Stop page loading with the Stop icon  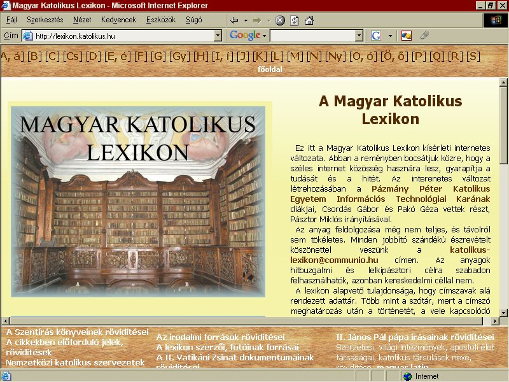point(280,20)
